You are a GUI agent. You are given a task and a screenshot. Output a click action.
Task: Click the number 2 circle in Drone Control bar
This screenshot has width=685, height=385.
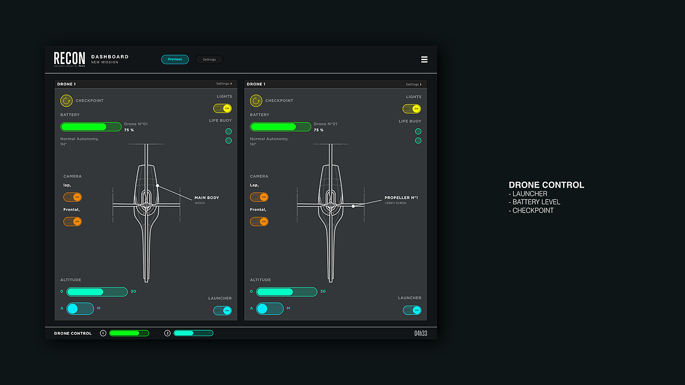coord(167,333)
